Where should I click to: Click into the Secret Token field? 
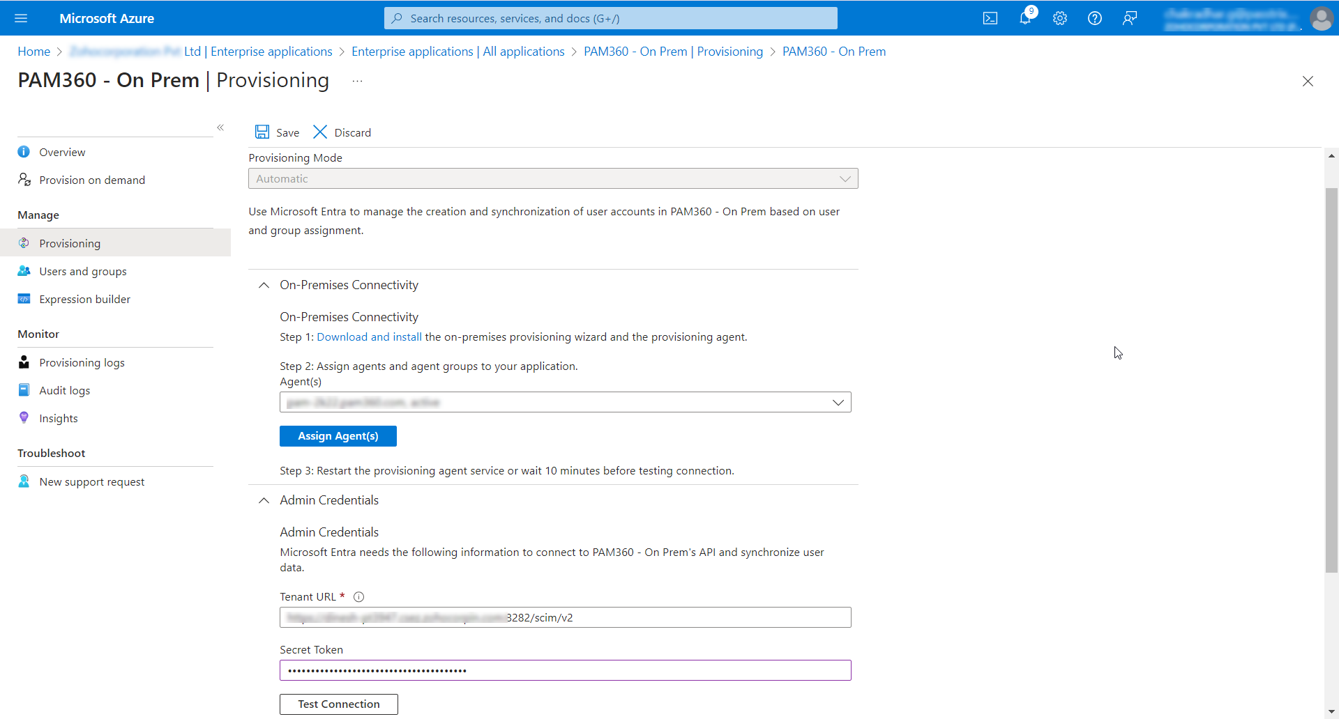pos(565,670)
